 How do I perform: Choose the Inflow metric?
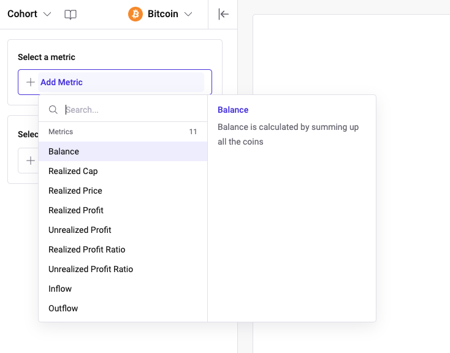pyautogui.click(x=60, y=289)
